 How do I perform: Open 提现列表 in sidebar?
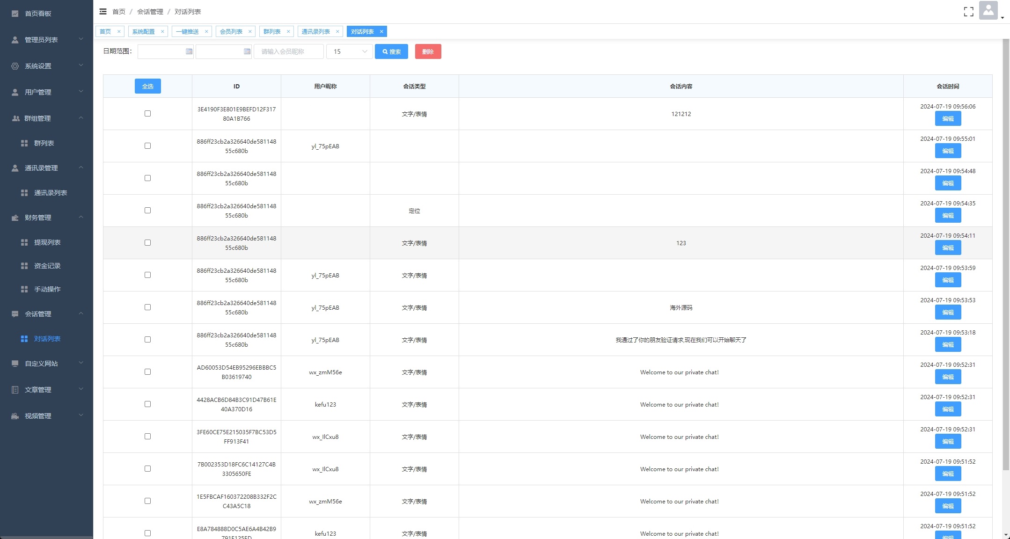tap(47, 242)
